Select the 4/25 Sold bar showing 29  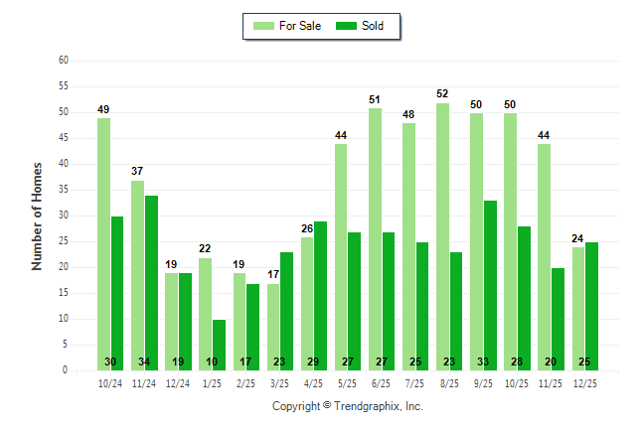click(x=320, y=296)
